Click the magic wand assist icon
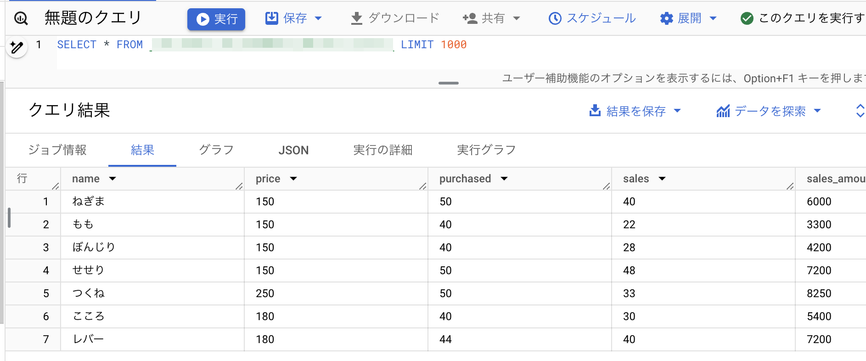Screen dimensions: 866x361 17,47
